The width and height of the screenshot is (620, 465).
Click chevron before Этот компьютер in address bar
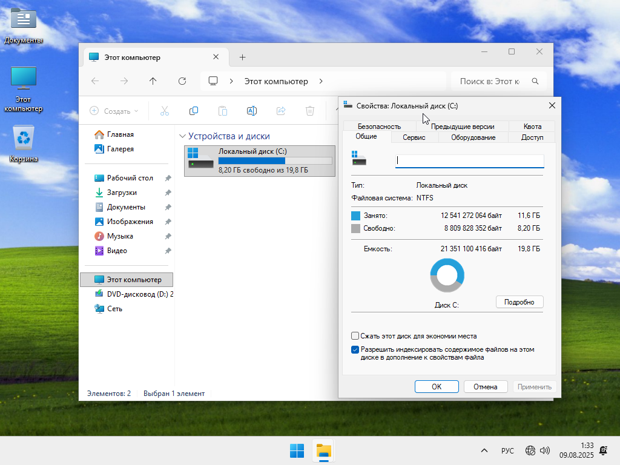[231, 81]
